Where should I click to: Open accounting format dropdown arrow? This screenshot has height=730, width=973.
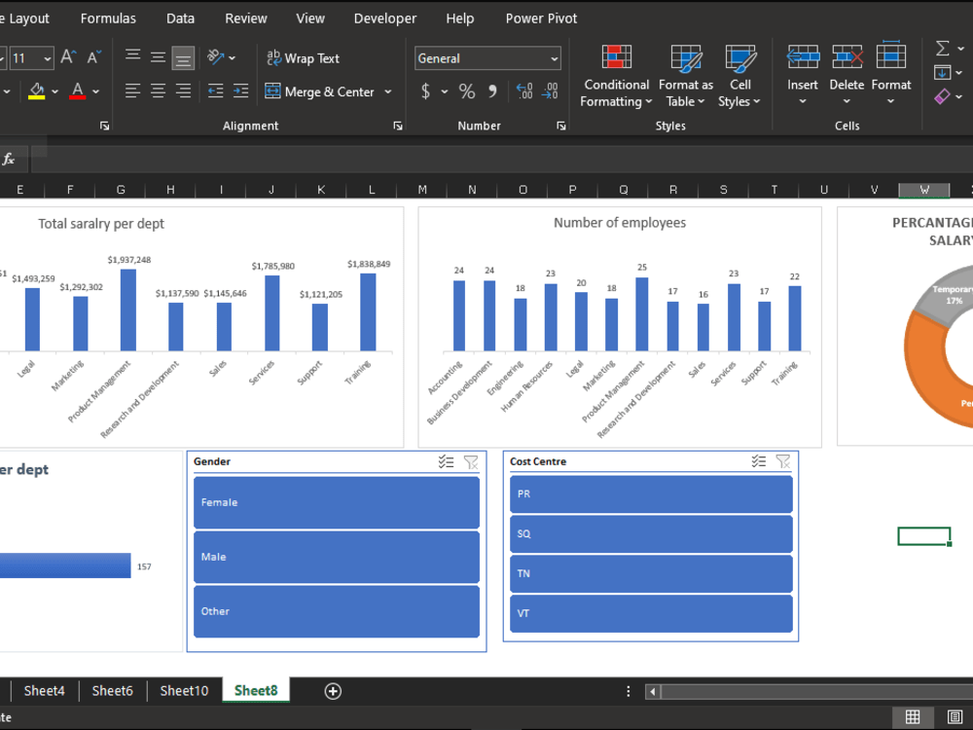click(x=445, y=91)
